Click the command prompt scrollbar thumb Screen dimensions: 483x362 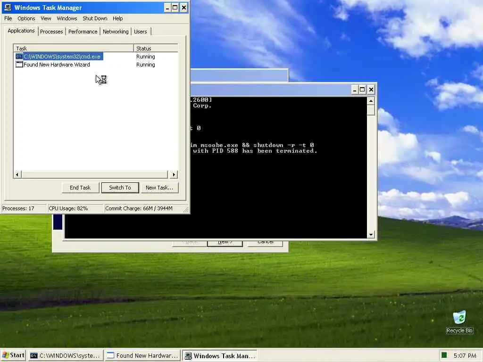[371, 110]
